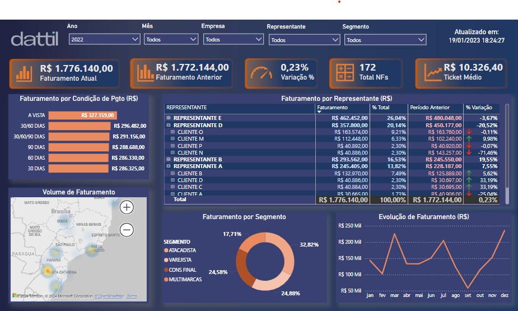Expand the REPRESENTANTE E row
The width and height of the screenshot is (518, 311).
pyautogui.click(x=169, y=118)
